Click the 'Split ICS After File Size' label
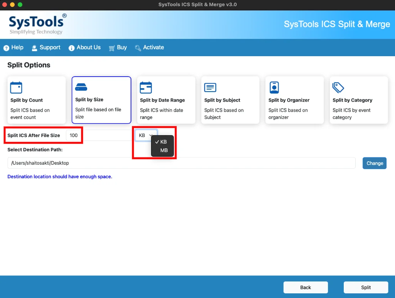The image size is (395, 298). (34, 136)
